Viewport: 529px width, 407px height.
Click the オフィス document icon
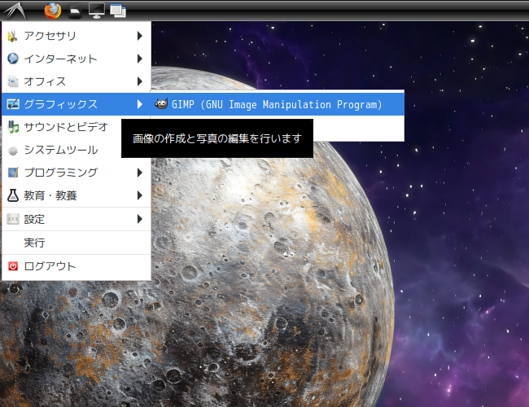[13, 81]
